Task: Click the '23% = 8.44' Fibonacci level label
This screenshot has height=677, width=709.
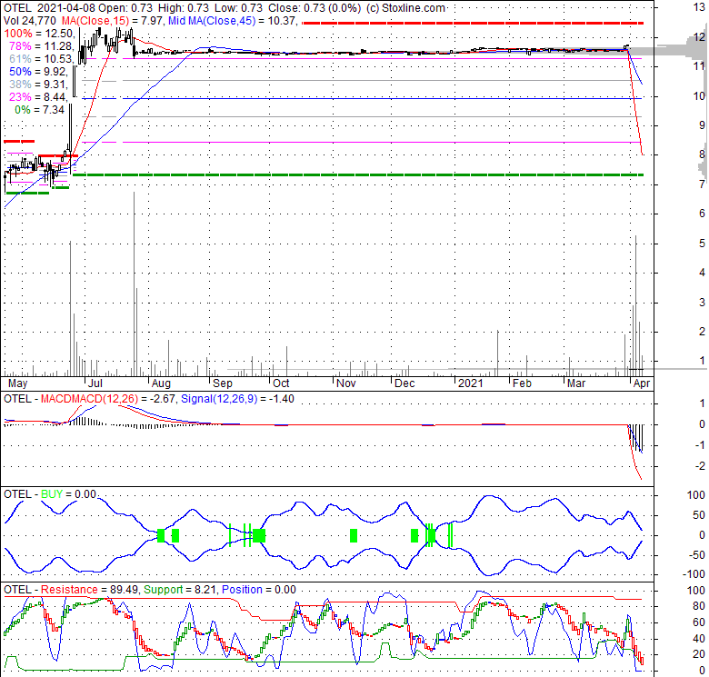Action: click(38, 96)
